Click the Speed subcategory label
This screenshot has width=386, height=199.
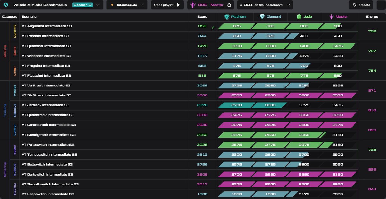tap(15, 150)
